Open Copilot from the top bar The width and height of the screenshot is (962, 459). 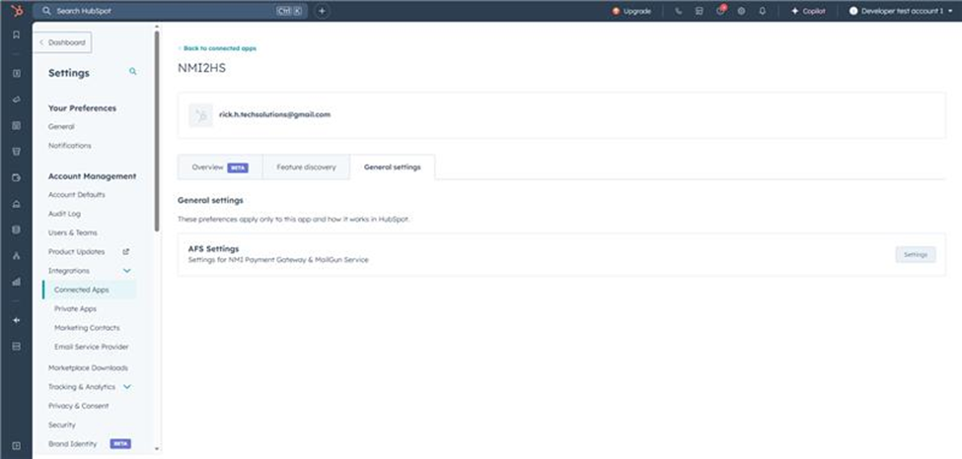coord(808,11)
